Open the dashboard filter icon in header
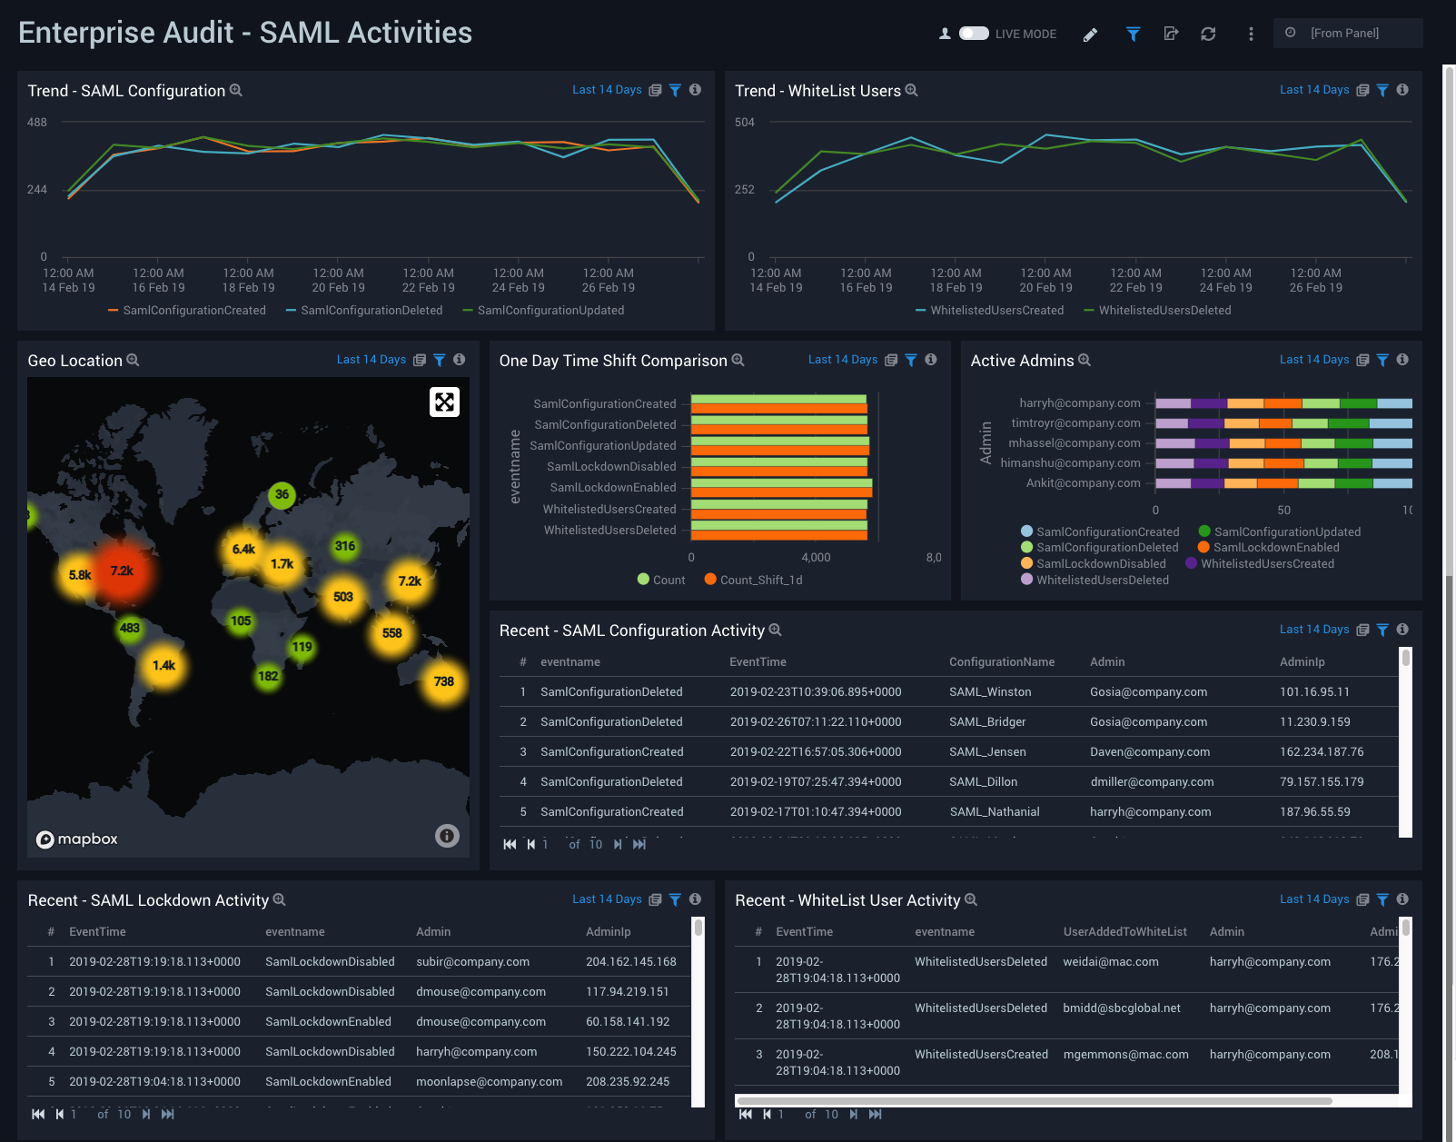Screen dimensions: 1456x1142 tap(1133, 34)
